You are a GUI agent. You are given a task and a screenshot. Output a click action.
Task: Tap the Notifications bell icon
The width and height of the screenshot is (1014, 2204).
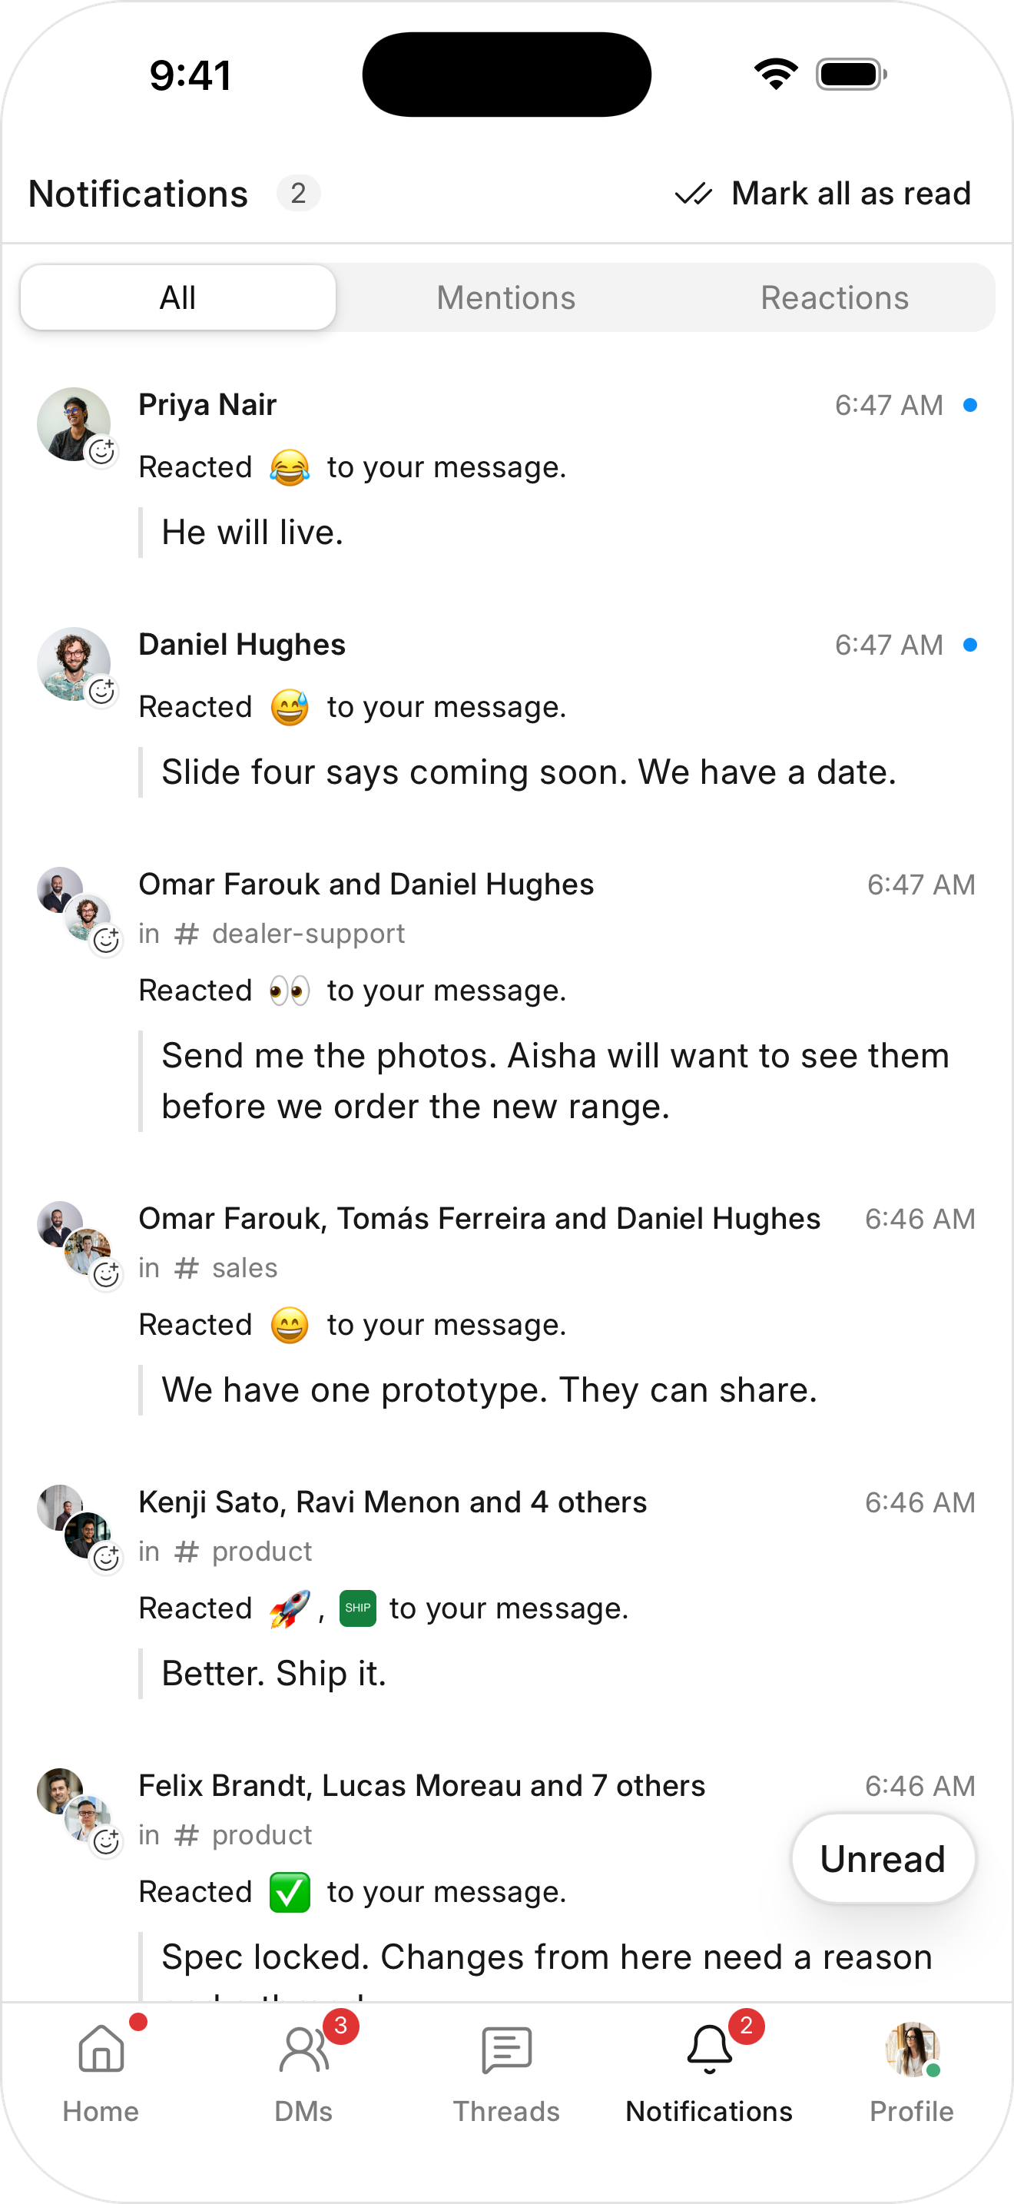click(x=709, y=2049)
